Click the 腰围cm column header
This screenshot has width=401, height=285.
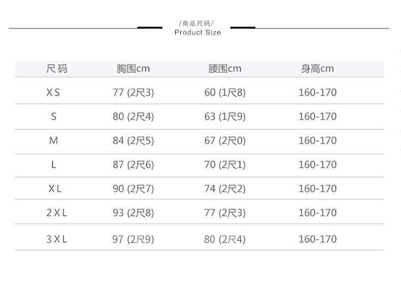coord(224,68)
